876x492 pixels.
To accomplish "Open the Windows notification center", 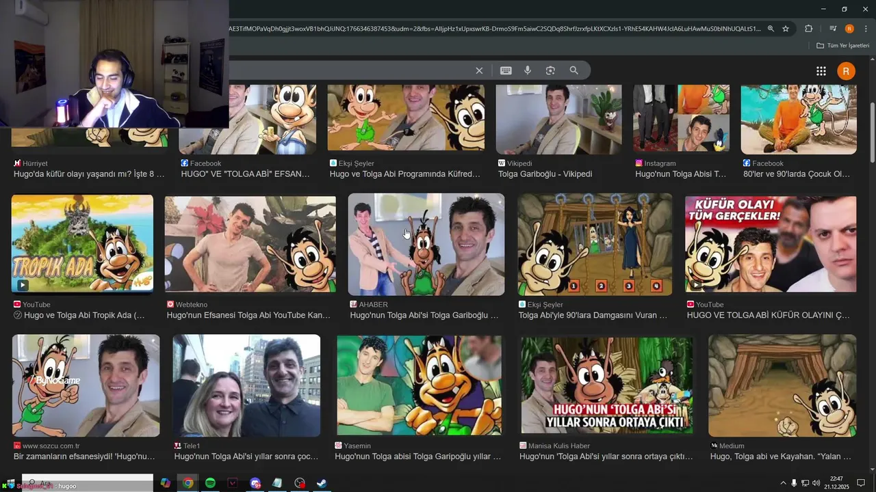I will [861, 483].
